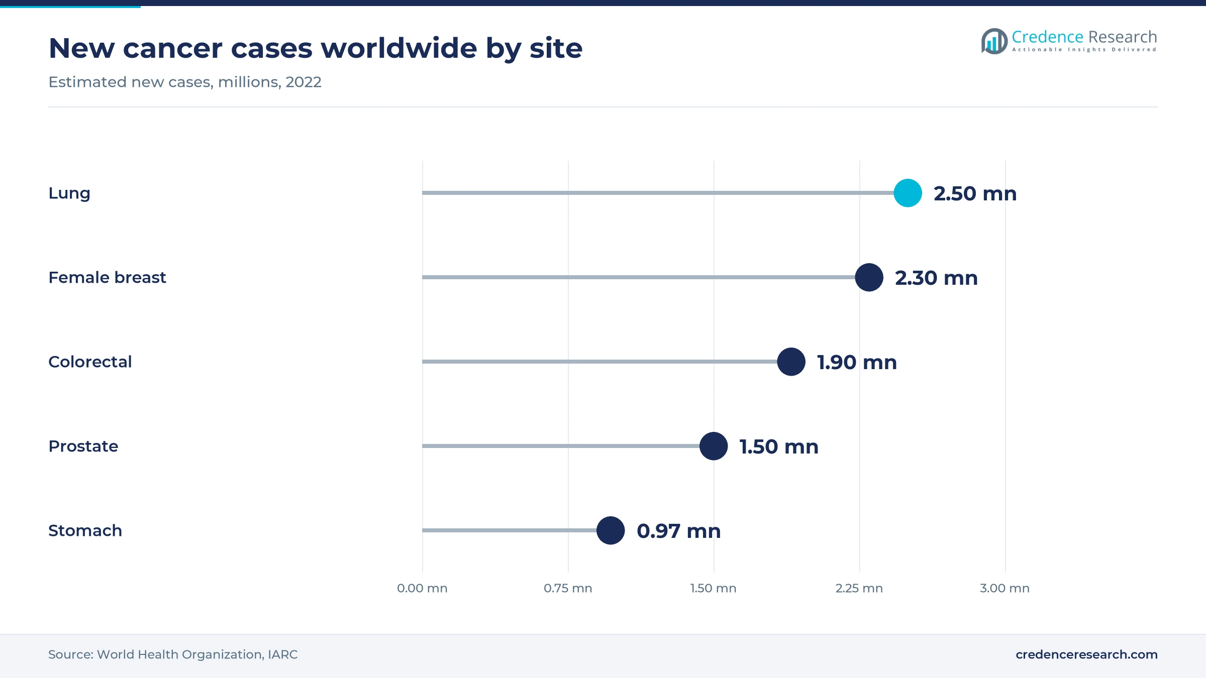Click the subtitle 'Estimated new cases, millions, 2022'
The height and width of the screenshot is (678, 1206).
(185, 82)
